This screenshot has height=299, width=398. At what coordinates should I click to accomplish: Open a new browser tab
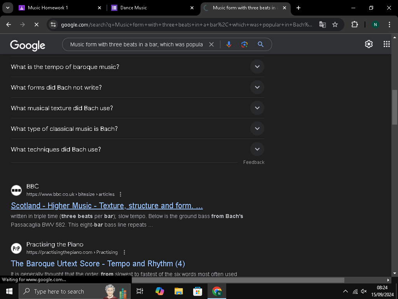pyautogui.click(x=298, y=8)
